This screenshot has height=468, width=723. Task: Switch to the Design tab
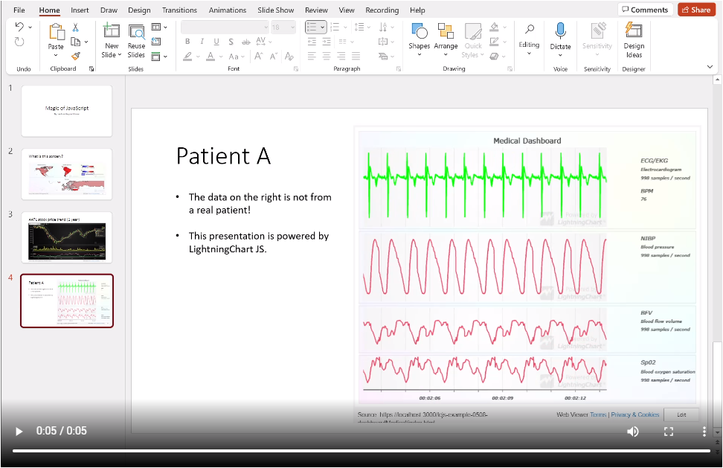[x=139, y=10]
